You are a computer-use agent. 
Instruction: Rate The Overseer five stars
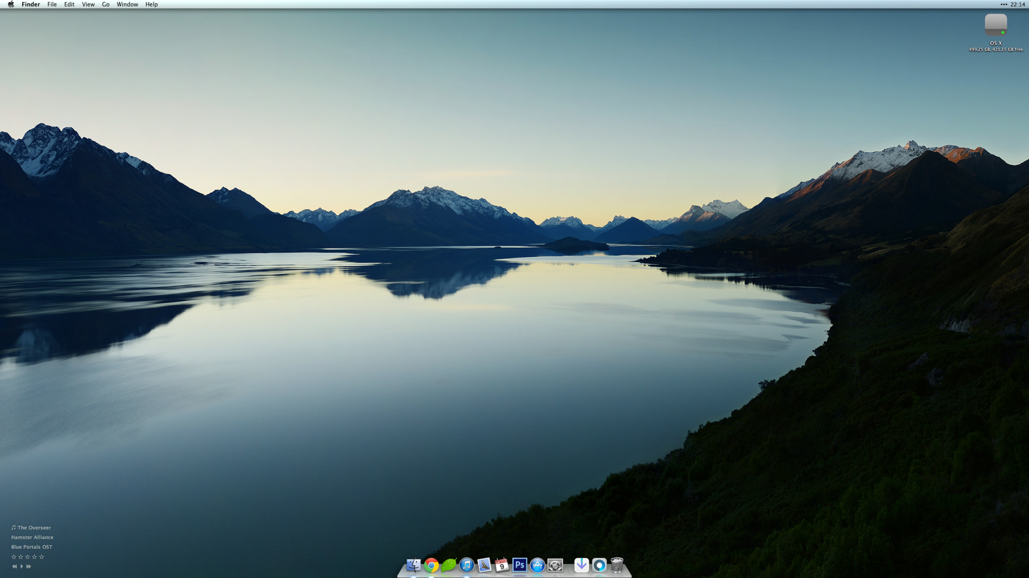click(42, 556)
